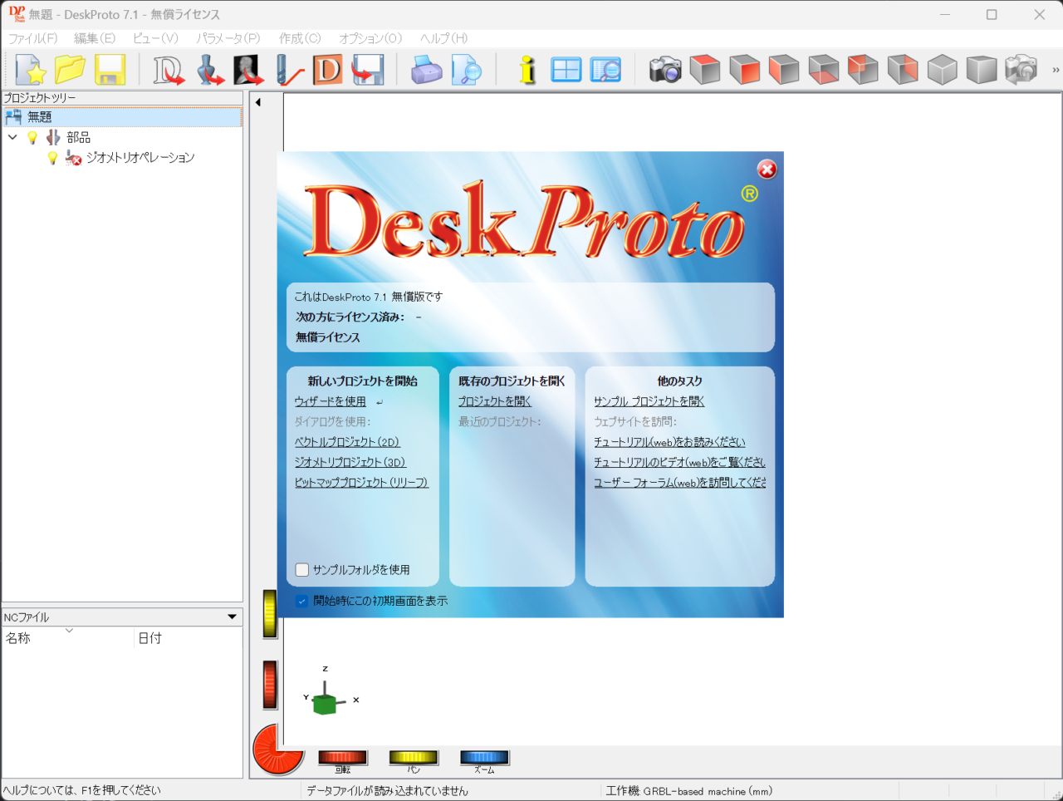The width and height of the screenshot is (1063, 801).
Task: Open チュートリアル(web)をお読みください link
Action: coord(669,442)
